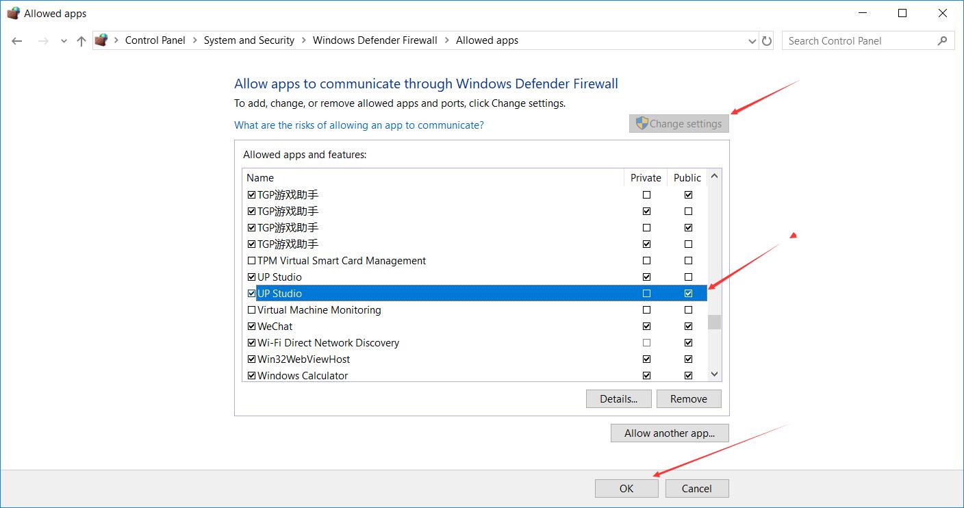Viewport: 964px width, 508px height.
Task: Click the Remove button
Action: coord(689,399)
